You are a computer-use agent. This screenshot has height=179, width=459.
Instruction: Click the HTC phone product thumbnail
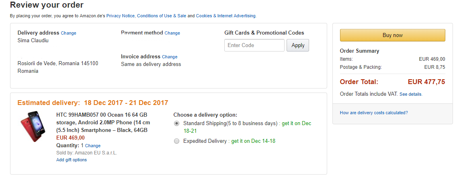click(x=33, y=126)
